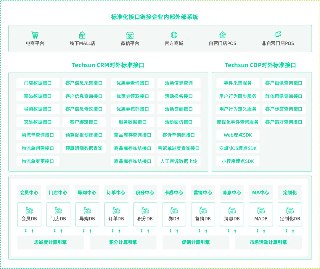320x269 pixels.
Task: Click the up arrow under 定制化DB
Action: [x=293, y=231]
